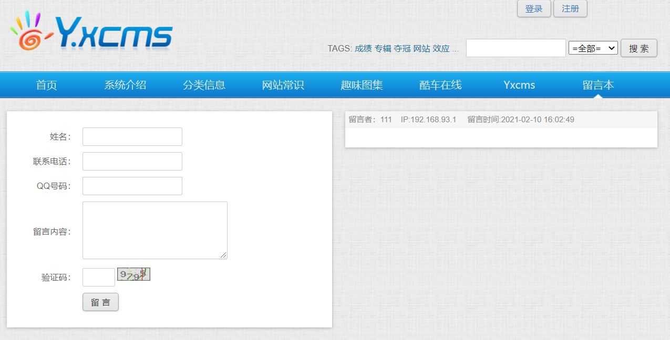The image size is (670, 340).
Task: Click the 搜索 search button
Action: point(639,48)
